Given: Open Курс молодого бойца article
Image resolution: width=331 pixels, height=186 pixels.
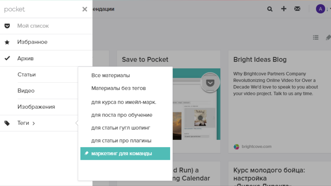Looking at the screenshot, I should click(x=269, y=178).
